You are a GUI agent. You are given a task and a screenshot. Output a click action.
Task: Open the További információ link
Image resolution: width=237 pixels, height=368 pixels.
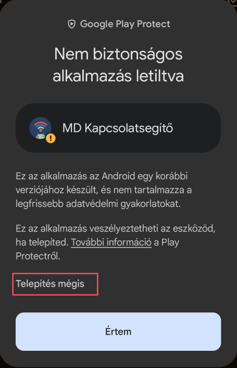pyautogui.click(x=111, y=242)
